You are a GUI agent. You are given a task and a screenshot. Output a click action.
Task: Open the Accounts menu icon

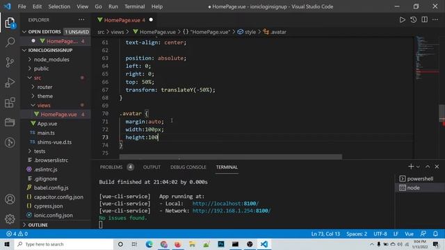point(10,199)
